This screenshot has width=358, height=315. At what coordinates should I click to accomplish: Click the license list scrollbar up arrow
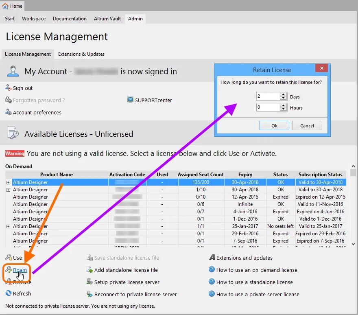click(x=353, y=166)
